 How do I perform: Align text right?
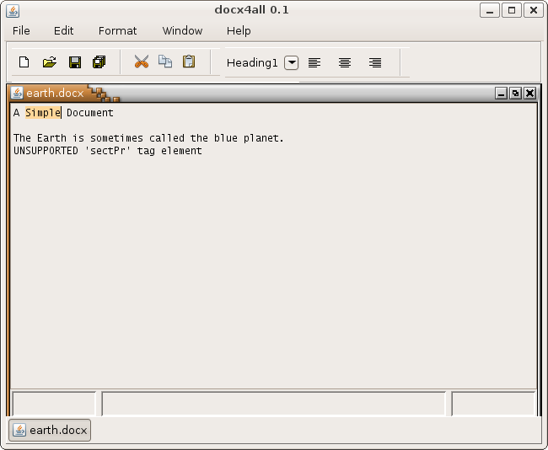click(375, 63)
